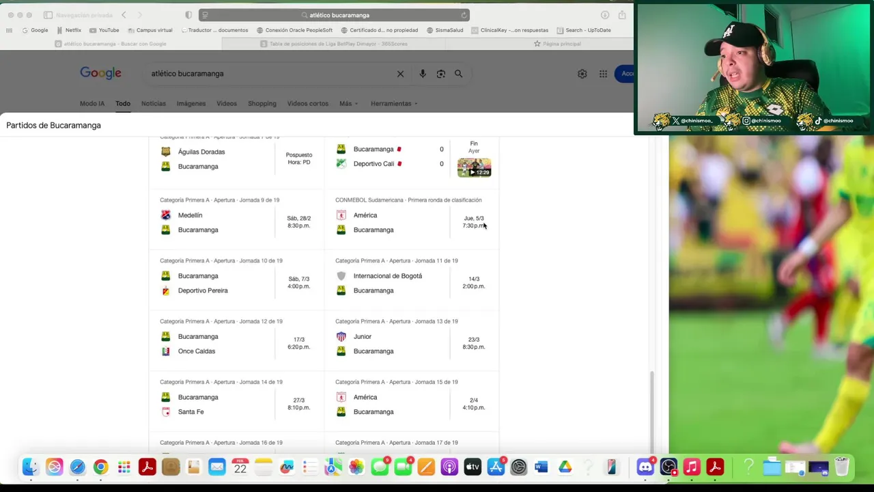
Task: Switch to the Videos cortos tab
Action: (x=308, y=104)
